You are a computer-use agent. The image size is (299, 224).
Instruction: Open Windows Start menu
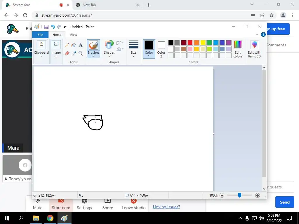coord(7,218)
